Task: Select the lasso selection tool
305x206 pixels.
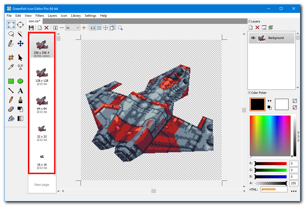Action: [11, 34]
